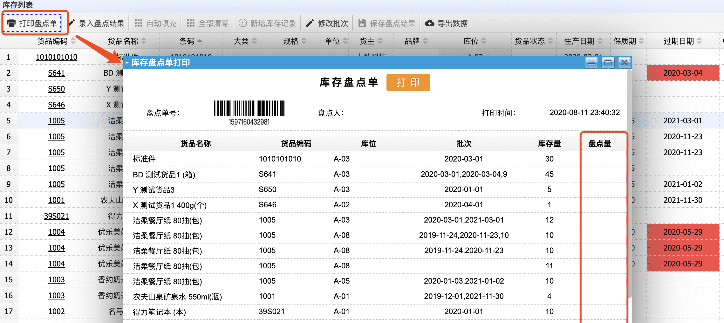Open item link S641
The image size is (724, 323).
click(x=57, y=73)
